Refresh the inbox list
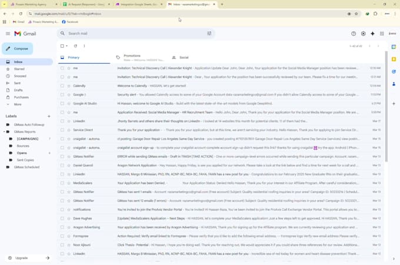 pyautogui.click(x=75, y=46)
